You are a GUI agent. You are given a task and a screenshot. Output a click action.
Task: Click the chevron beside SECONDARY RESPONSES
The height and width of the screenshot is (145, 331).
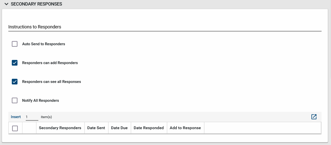coord(6,4)
